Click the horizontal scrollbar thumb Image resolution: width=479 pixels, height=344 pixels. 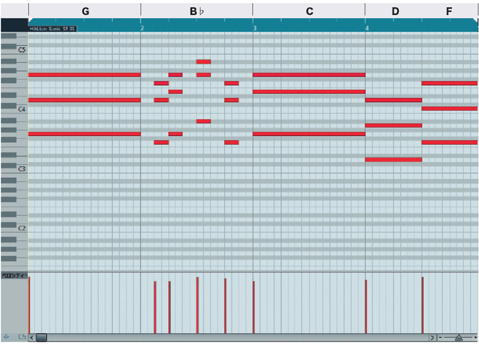pyautogui.click(x=41, y=337)
